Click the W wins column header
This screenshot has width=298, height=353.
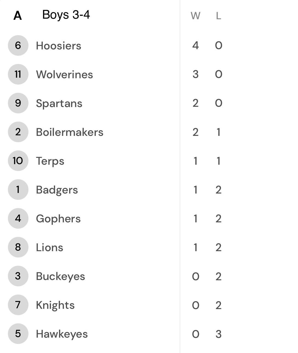195,16
